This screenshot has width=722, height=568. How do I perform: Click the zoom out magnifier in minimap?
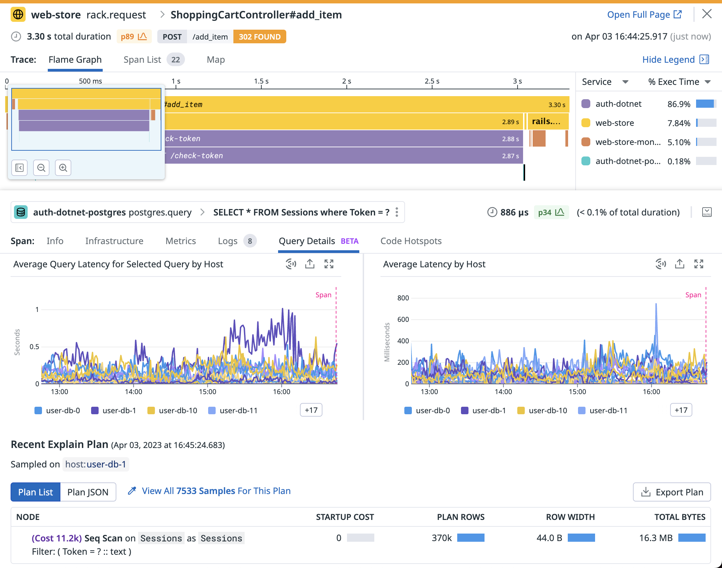[41, 168]
